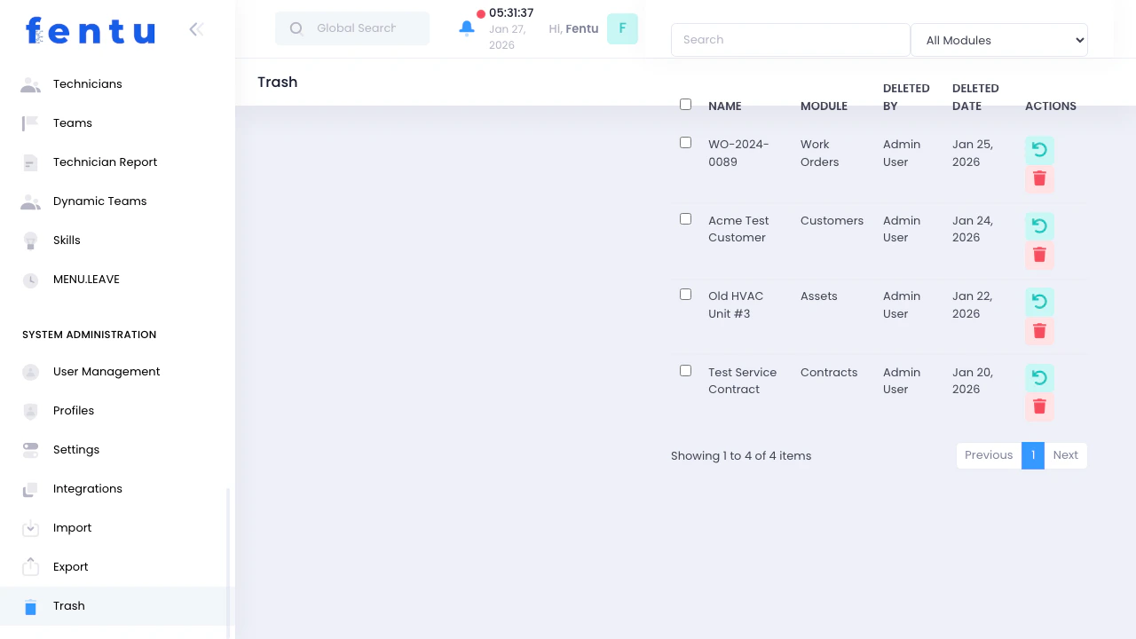
Task: Open MENU.LEAVE menu label
Action: (x=86, y=280)
